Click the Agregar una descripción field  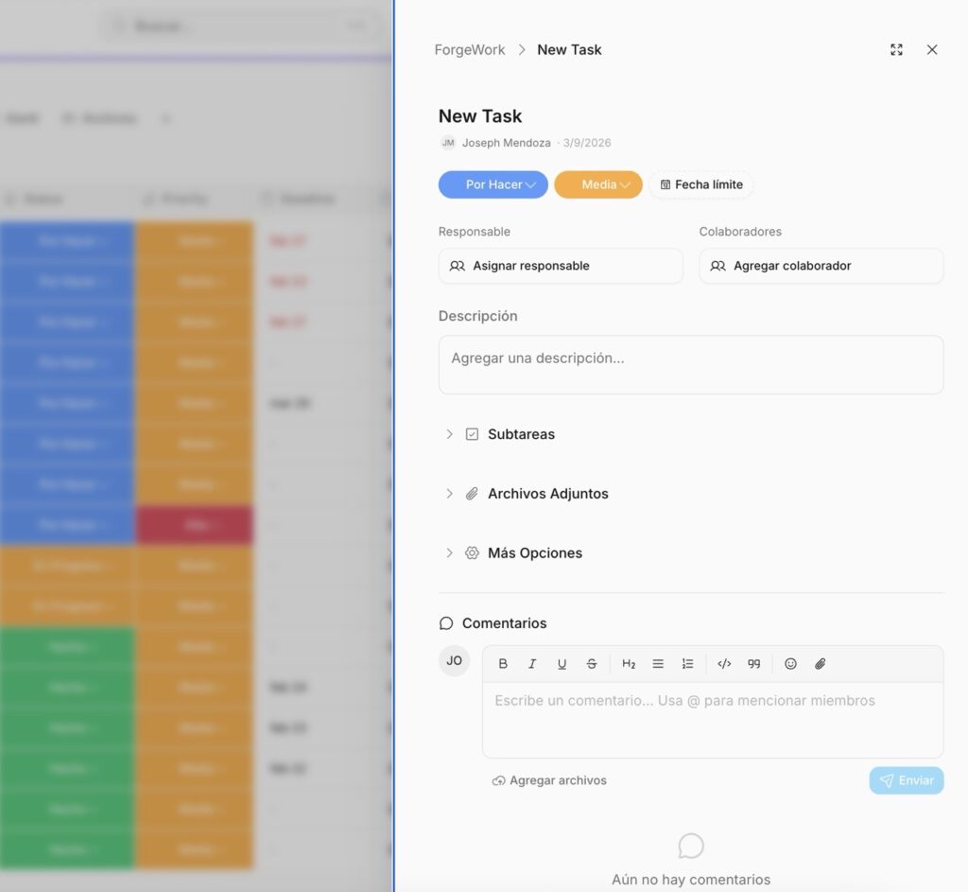pos(690,364)
